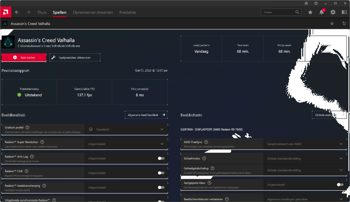Viewport: 350px width, 202px height.
Task: Click the favorites star in top bar
Action: coord(310,12)
